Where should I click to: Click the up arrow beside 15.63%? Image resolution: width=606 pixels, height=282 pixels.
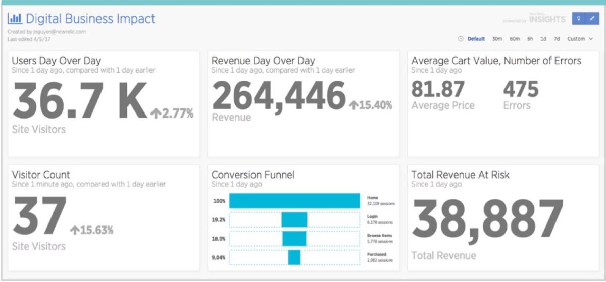click(x=75, y=231)
